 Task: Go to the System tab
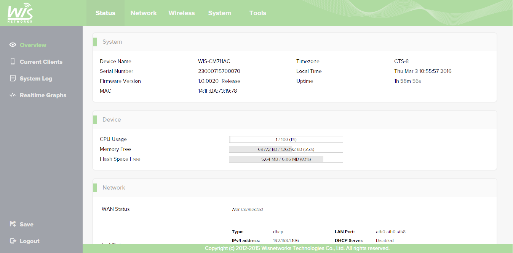point(220,13)
